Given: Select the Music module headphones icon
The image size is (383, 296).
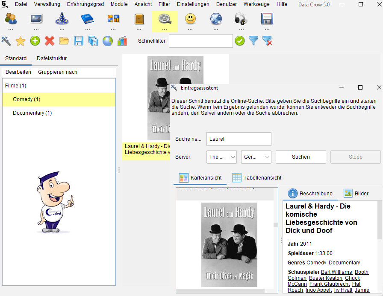Looking at the screenshot, I should coord(241,19).
